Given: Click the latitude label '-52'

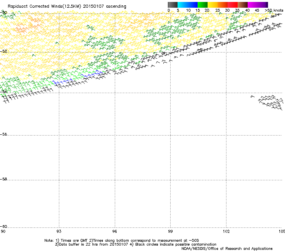Looking at the screenshot, I should pyautogui.click(x=3, y=51).
